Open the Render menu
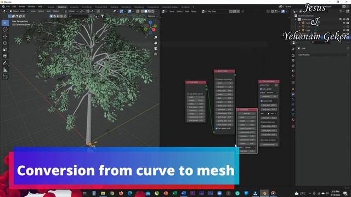This screenshot has height=197, width=351. point(22,7)
